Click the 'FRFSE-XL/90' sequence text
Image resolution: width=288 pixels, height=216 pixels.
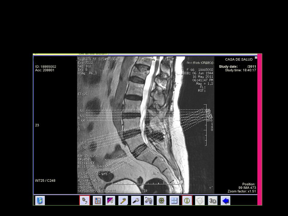point(88,156)
